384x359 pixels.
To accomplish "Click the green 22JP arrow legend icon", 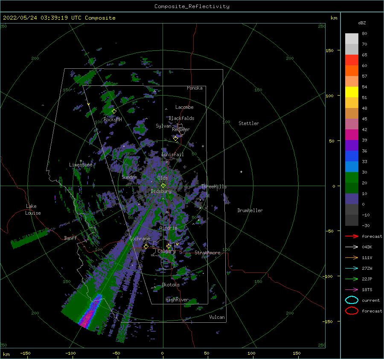I will point(352,279).
